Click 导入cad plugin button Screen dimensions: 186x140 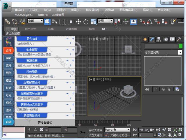[x=32, y=39]
